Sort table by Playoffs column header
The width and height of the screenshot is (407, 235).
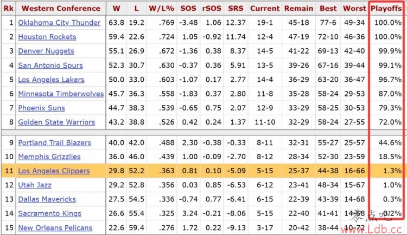pyautogui.click(x=386, y=8)
